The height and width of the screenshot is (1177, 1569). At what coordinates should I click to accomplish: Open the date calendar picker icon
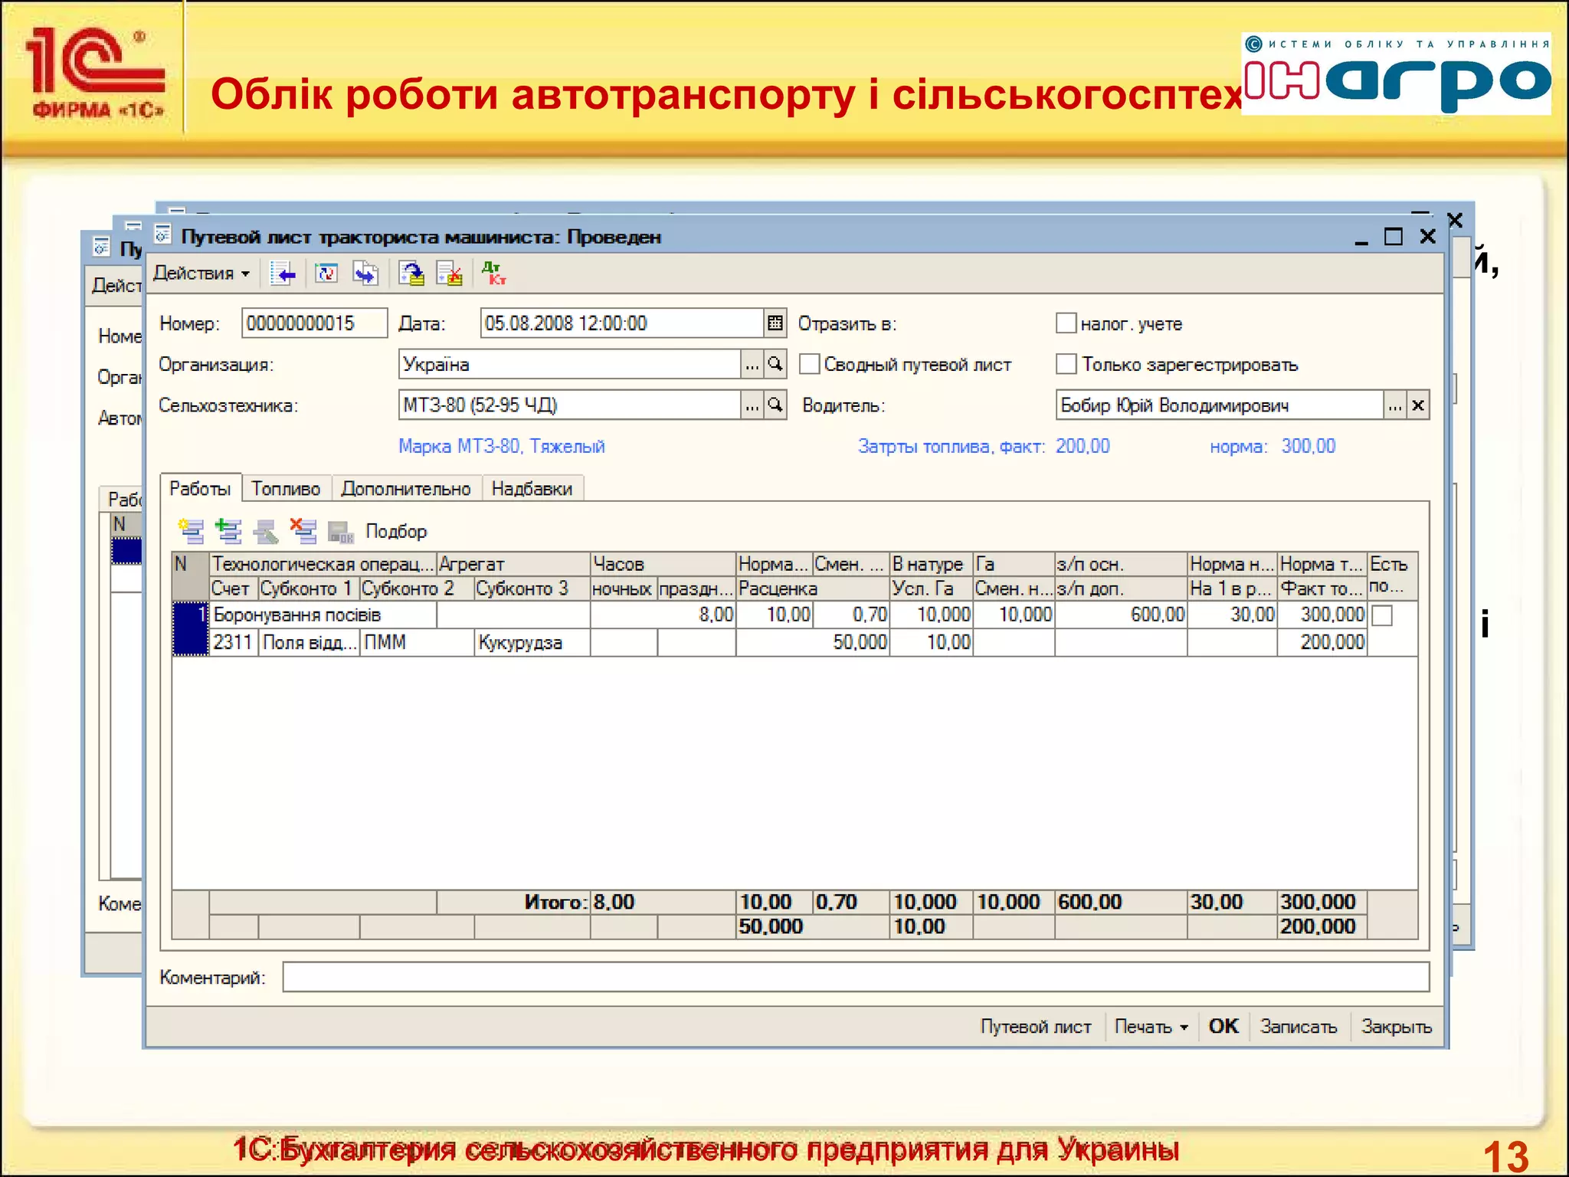[775, 323]
